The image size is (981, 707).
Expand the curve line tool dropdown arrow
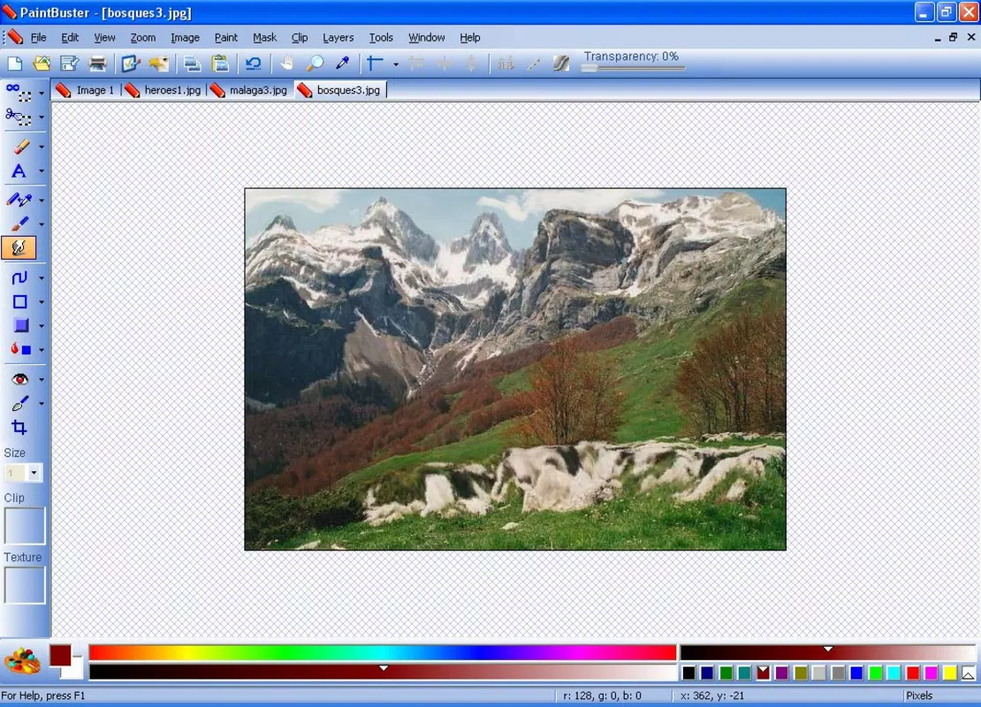[42, 277]
